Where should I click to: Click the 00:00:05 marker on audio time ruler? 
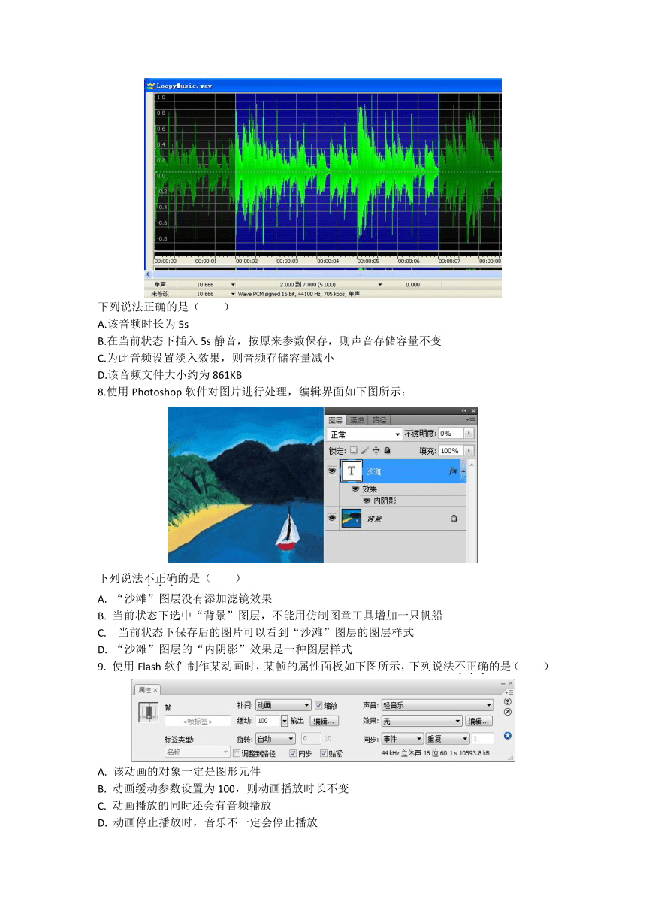(367, 261)
